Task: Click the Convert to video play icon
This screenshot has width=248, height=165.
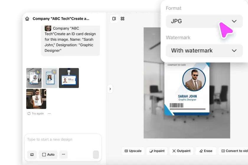Action: [223, 151]
